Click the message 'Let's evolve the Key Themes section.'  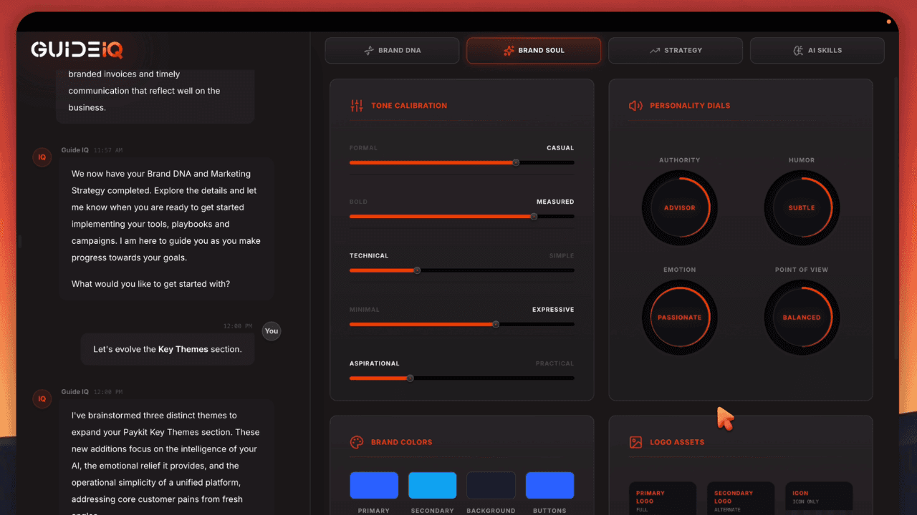pos(168,349)
